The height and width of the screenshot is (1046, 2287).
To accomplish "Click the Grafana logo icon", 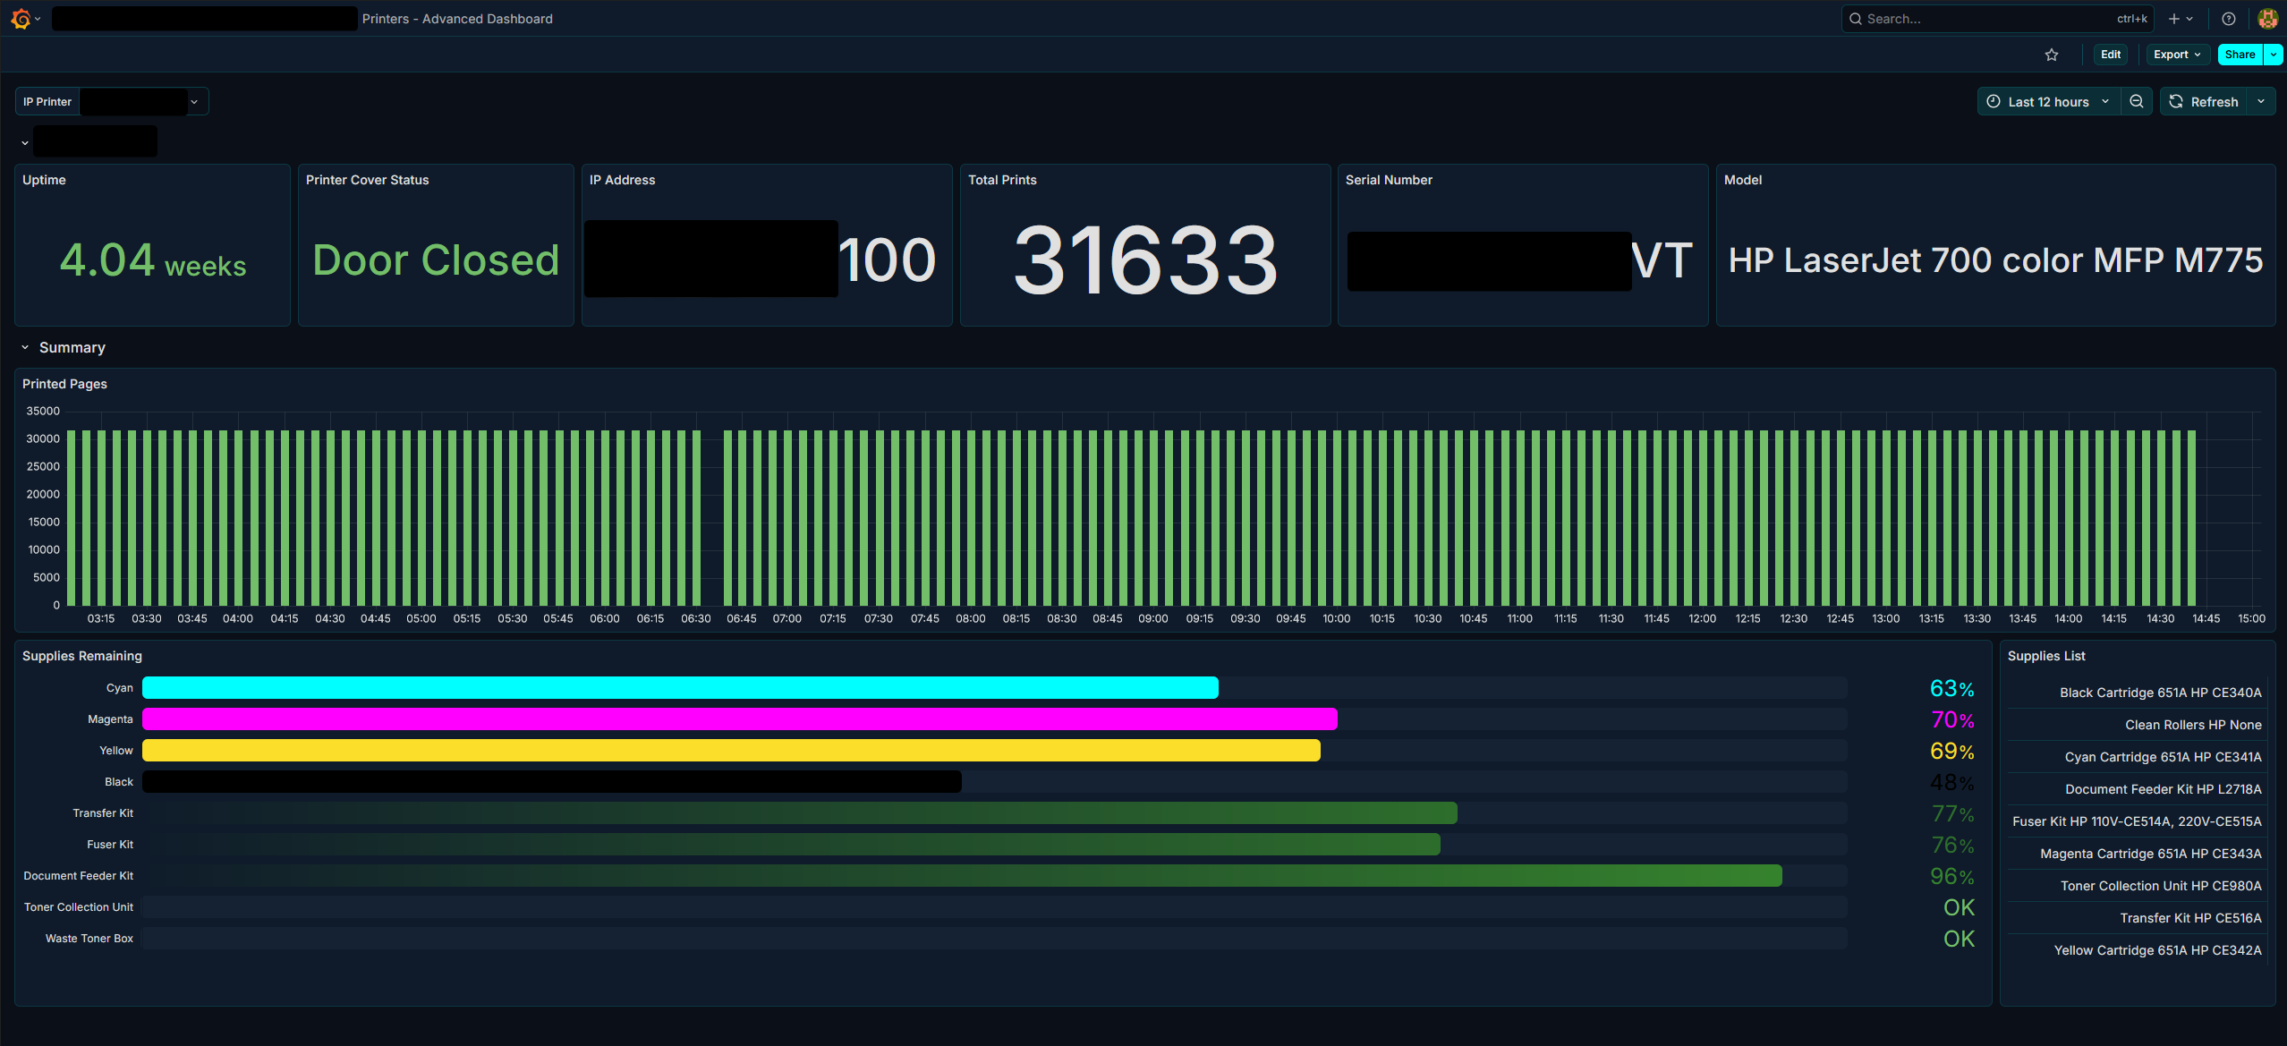I will (21, 19).
